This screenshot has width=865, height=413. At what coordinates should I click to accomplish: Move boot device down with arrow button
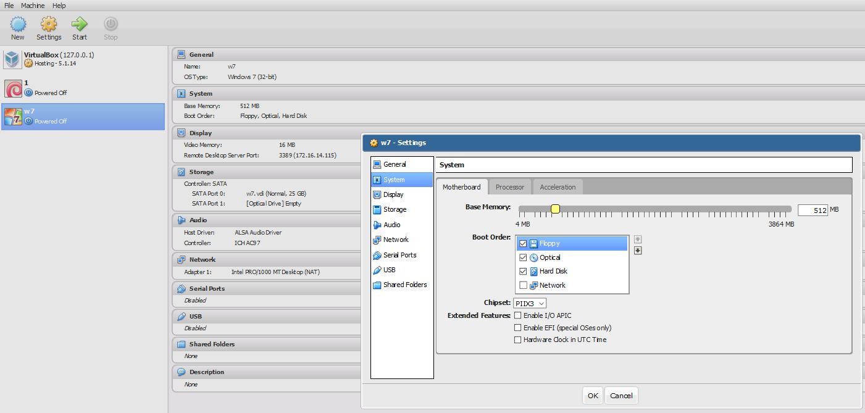coord(638,250)
